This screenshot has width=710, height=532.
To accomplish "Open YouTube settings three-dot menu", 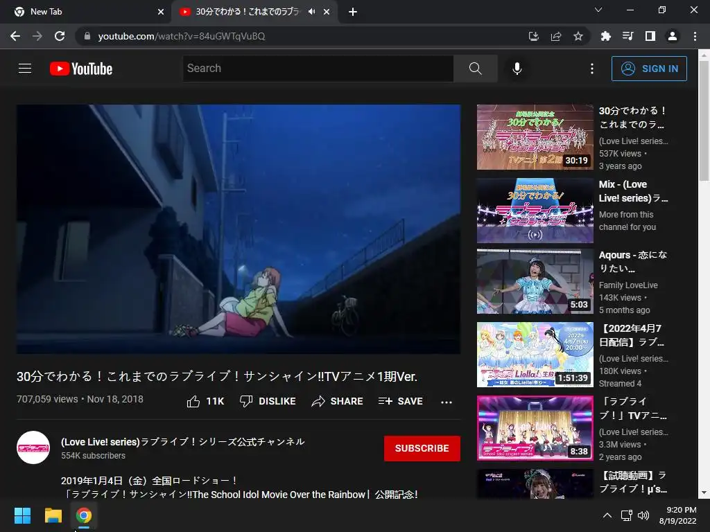I will pyautogui.click(x=592, y=69).
